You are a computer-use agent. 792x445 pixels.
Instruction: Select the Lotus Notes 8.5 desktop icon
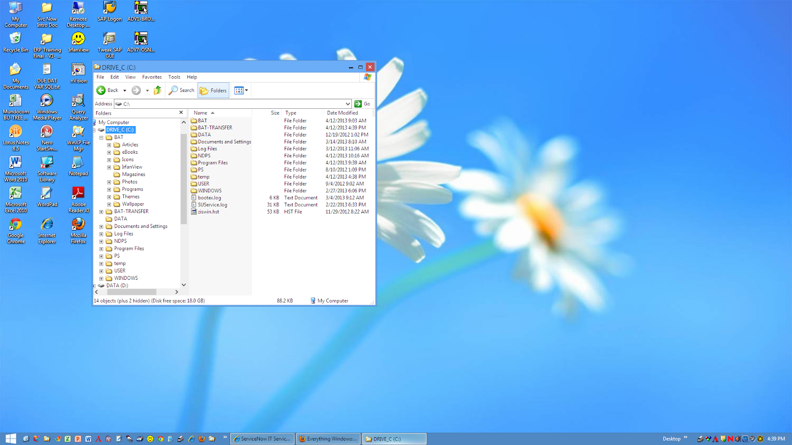click(16, 138)
